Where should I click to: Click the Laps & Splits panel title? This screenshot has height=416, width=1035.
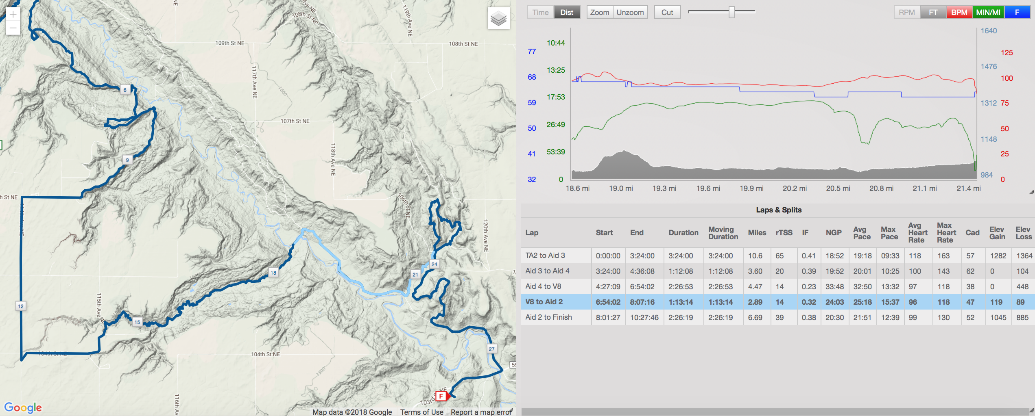(x=779, y=210)
